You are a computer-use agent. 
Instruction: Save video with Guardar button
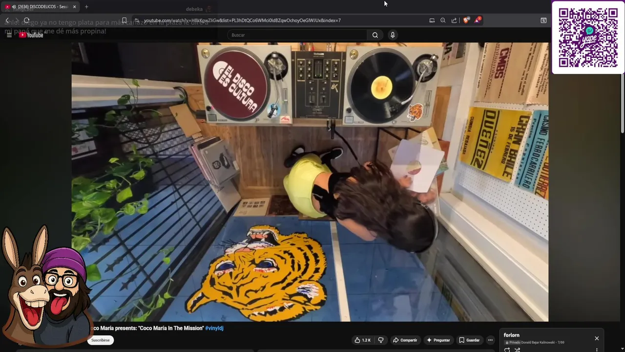pyautogui.click(x=469, y=340)
